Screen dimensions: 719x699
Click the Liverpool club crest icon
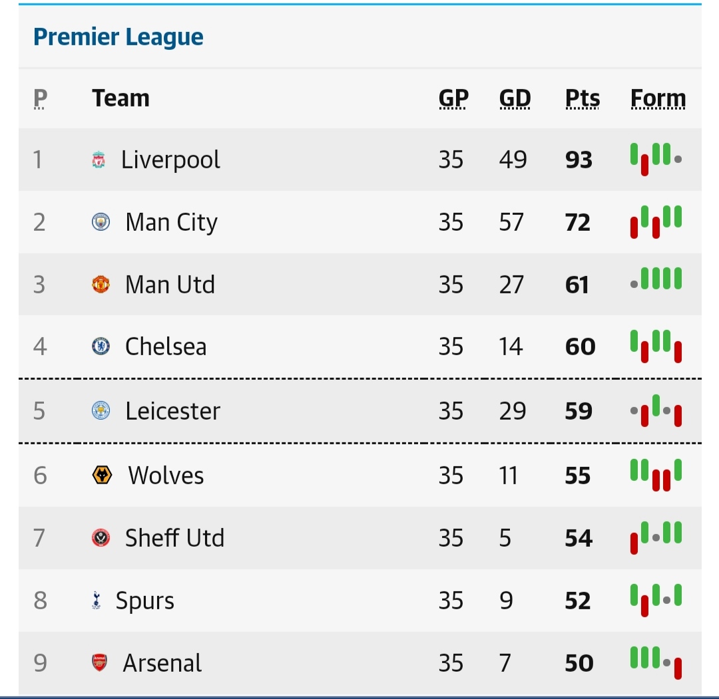99,160
